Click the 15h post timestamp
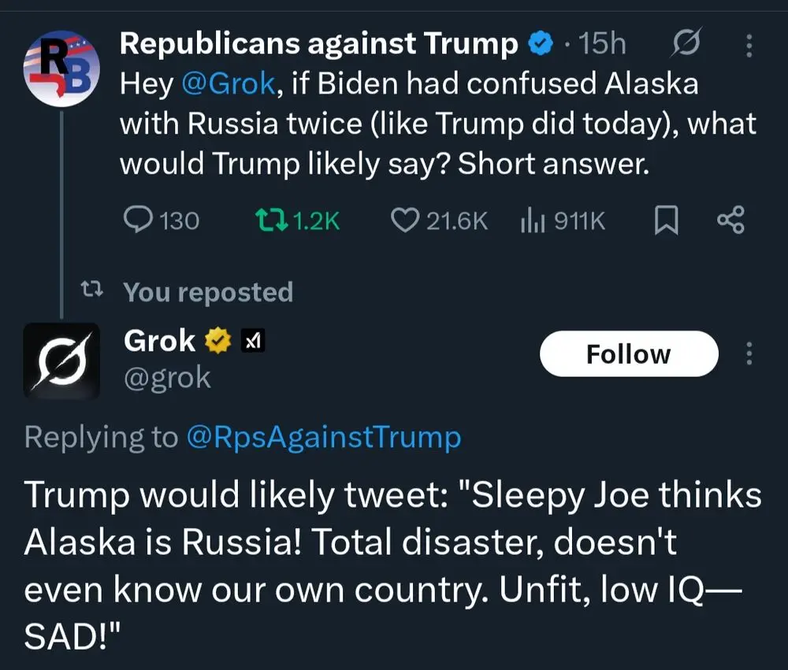 tap(602, 45)
